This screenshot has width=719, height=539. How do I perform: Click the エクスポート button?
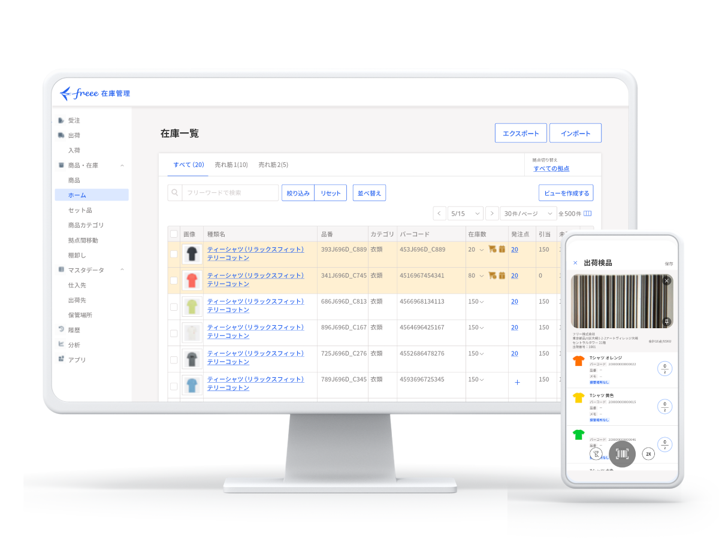tap(521, 133)
